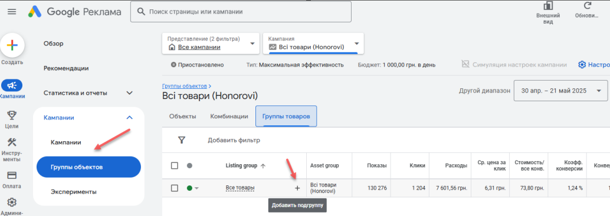610x216 pixels.
Task: Click the campaign search field
Action: (241, 12)
